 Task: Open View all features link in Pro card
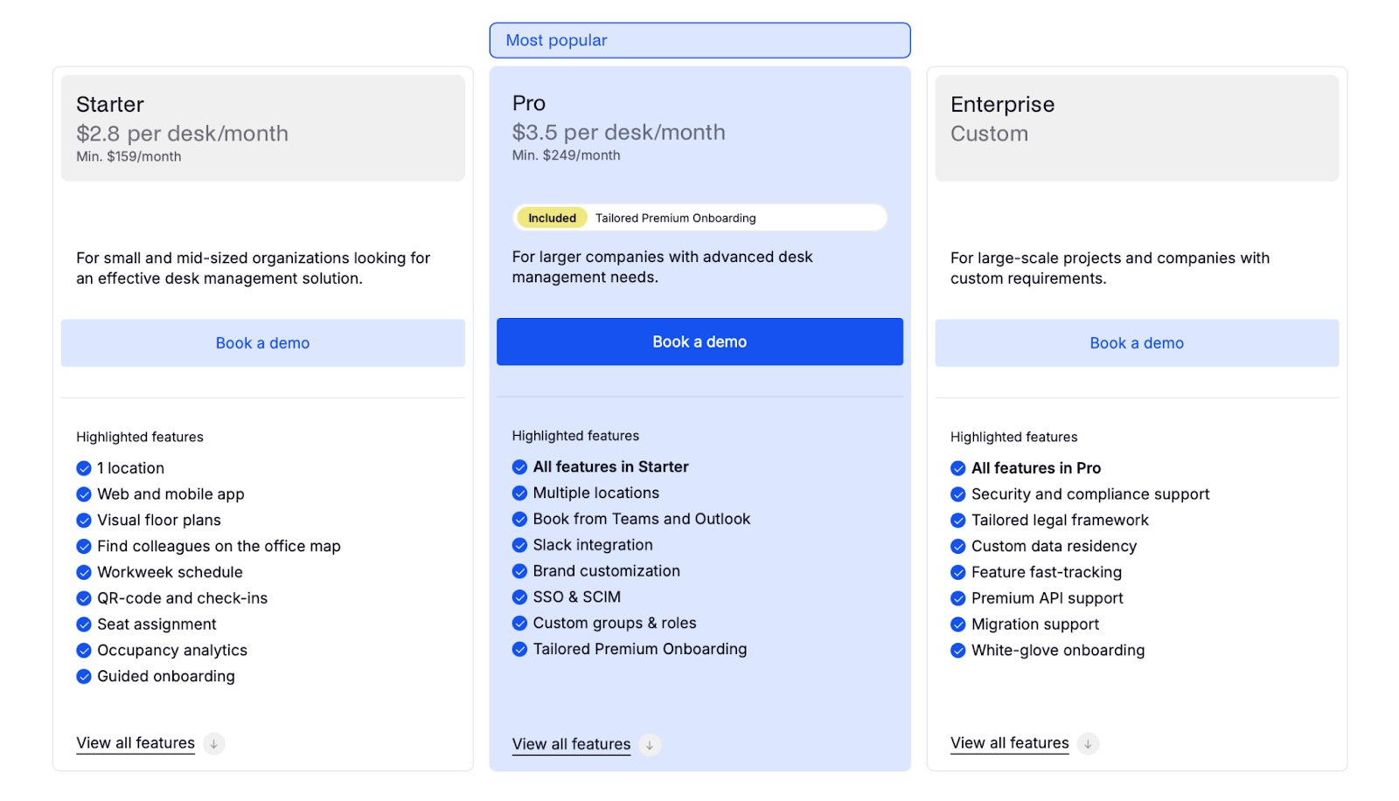pyautogui.click(x=571, y=744)
